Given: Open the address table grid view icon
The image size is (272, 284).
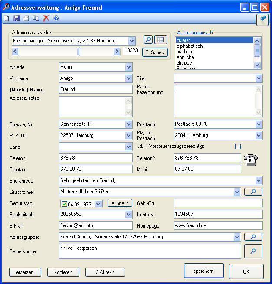Looking at the screenshot, I should 161,40.
